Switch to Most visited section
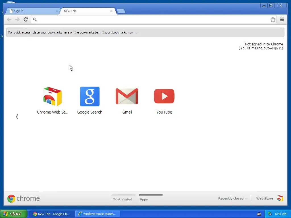The height and width of the screenshot is (218, 291). 122,199
